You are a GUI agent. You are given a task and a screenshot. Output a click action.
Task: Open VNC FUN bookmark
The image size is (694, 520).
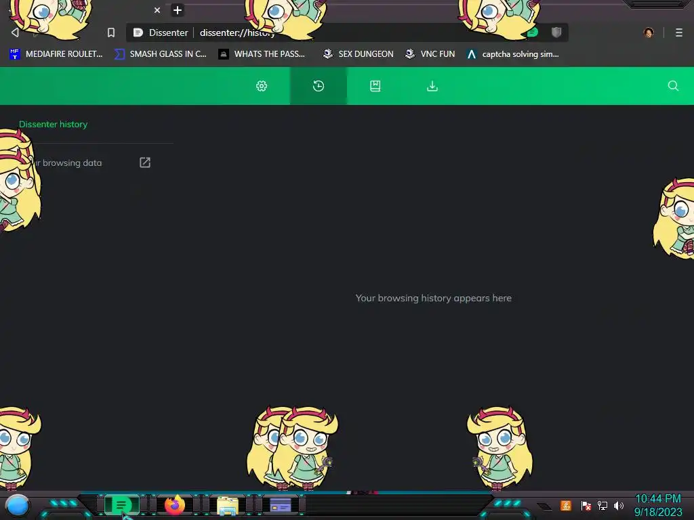(x=430, y=54)
